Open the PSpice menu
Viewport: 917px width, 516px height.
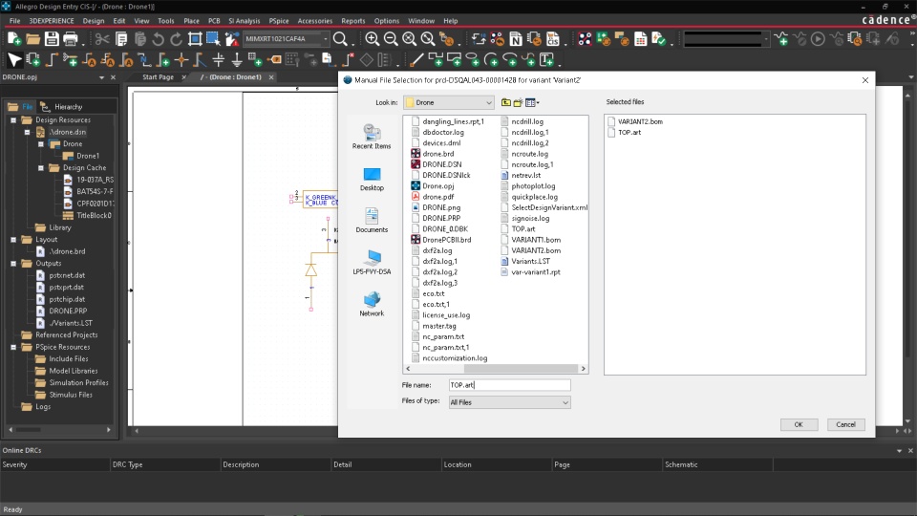pyautogui.click(x=279, y=20)
